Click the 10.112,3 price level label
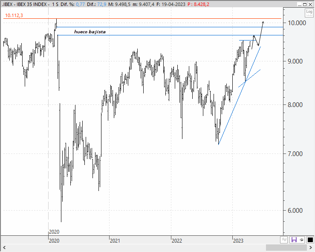Viewport: 315px width, 252px height. click(14, 15)
